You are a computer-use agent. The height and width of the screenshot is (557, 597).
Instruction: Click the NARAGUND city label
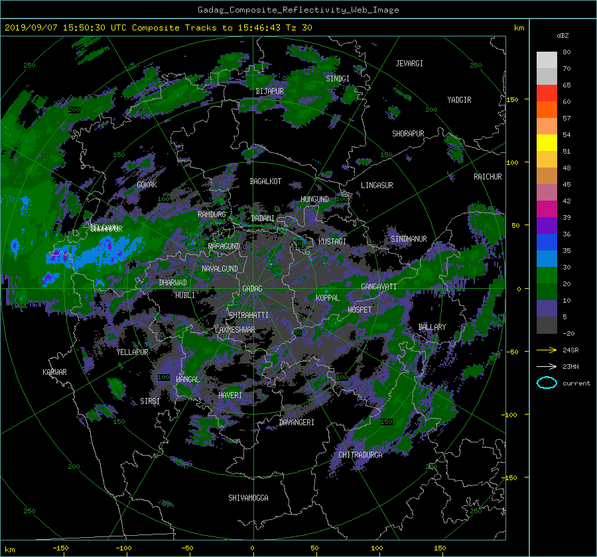(x=224, y=246)
